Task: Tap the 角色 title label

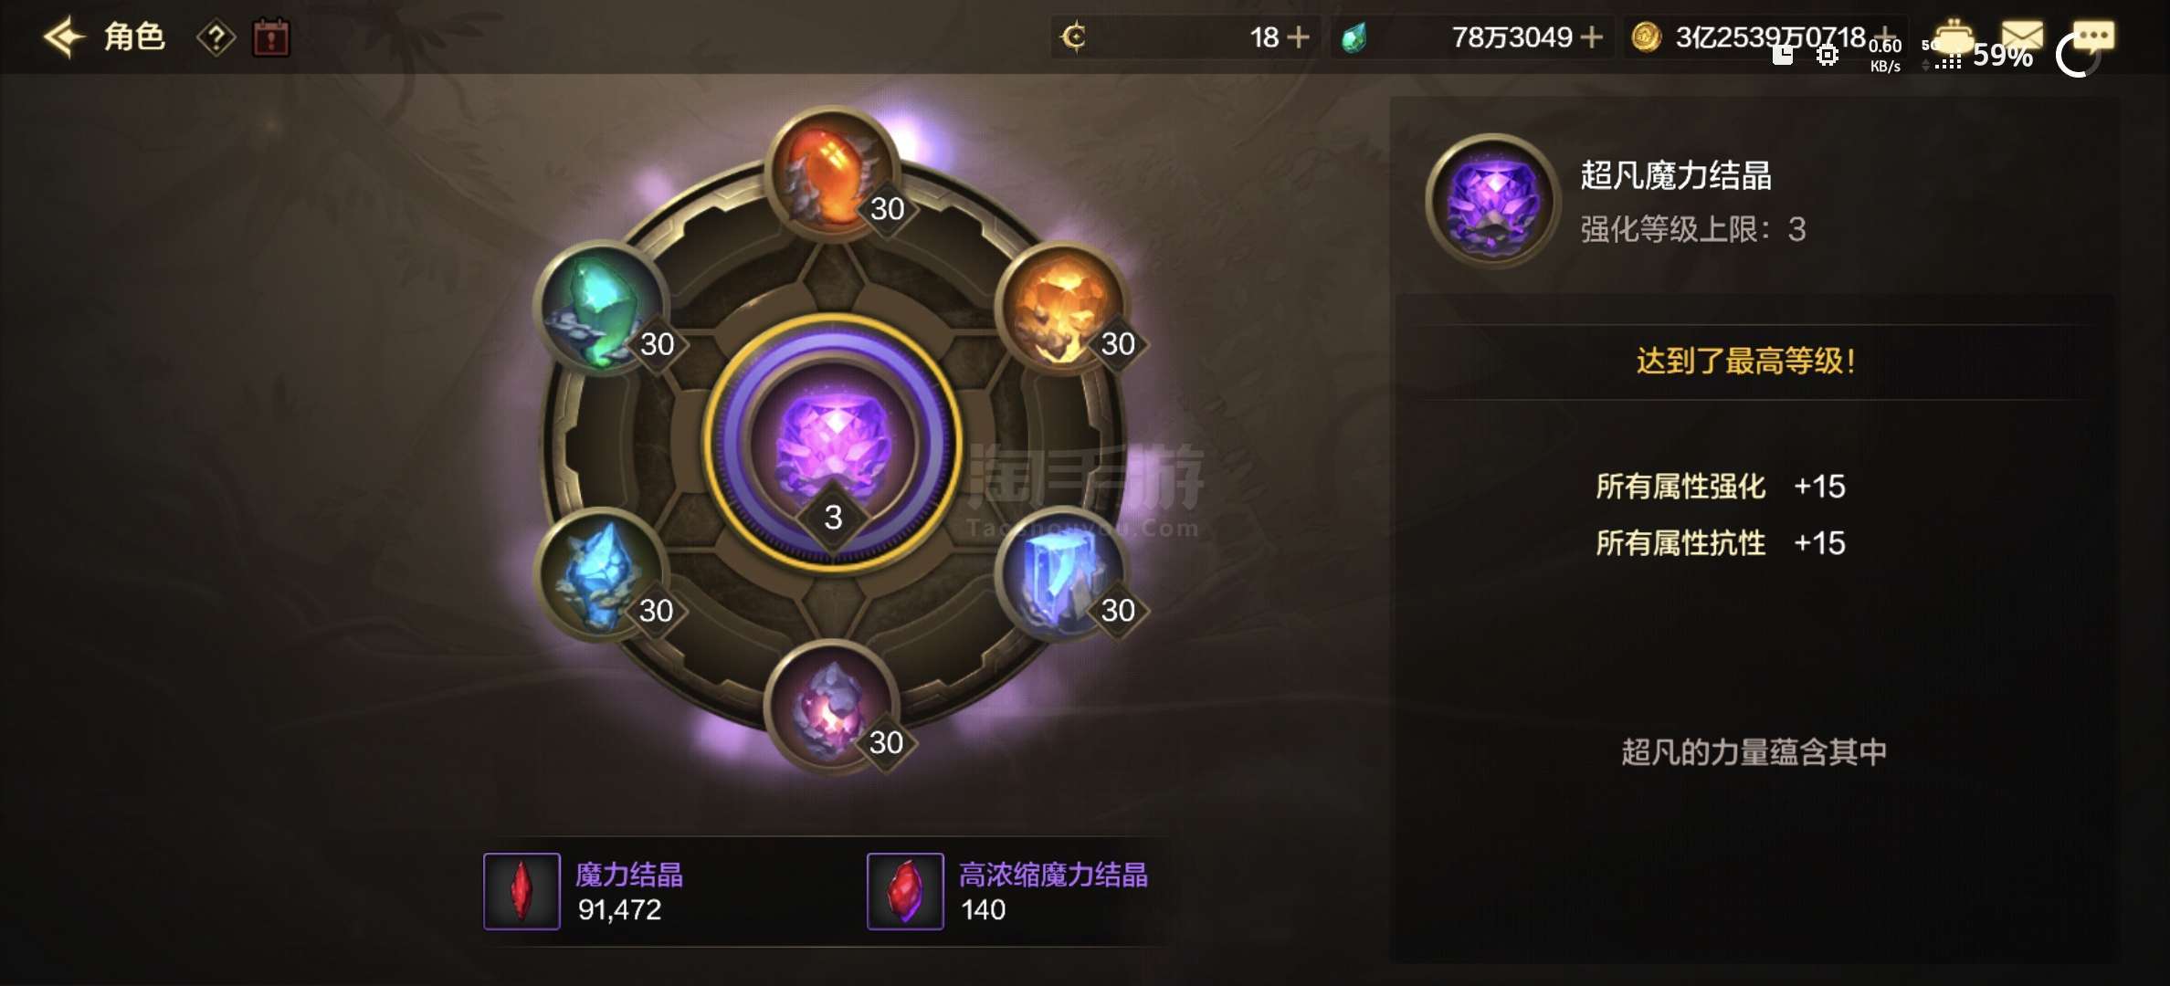Action: tap(134, 37)
